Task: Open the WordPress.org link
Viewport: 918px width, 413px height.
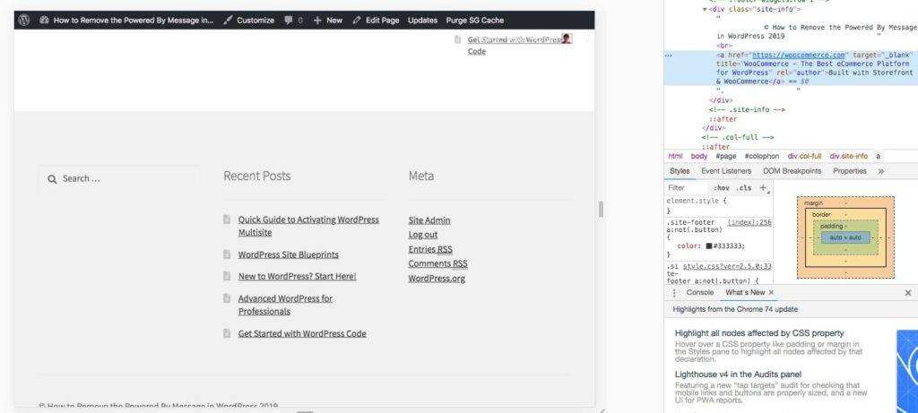Action: [x=437, y=279]
